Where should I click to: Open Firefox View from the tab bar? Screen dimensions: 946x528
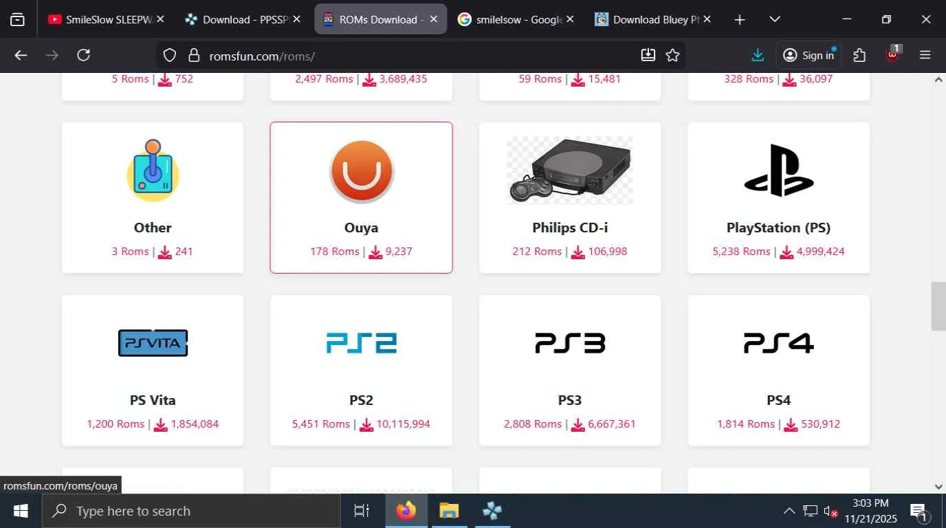pos(18,19)
